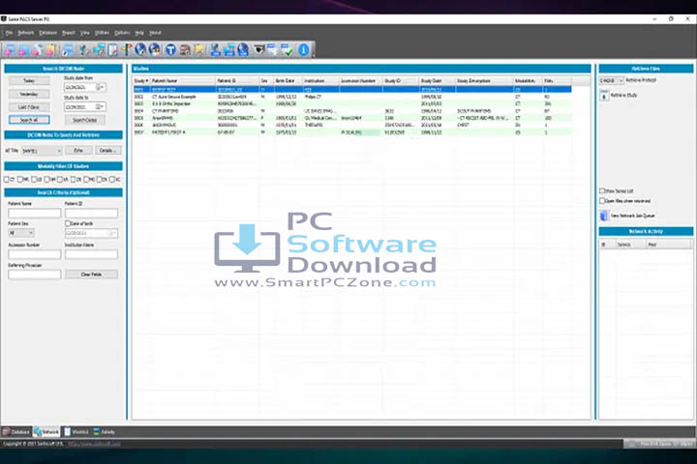The height and width of the screenshot is (464, 697).
Task: Click into the Patient ID field
Action: pyautogui.click(x=92, y=214)
